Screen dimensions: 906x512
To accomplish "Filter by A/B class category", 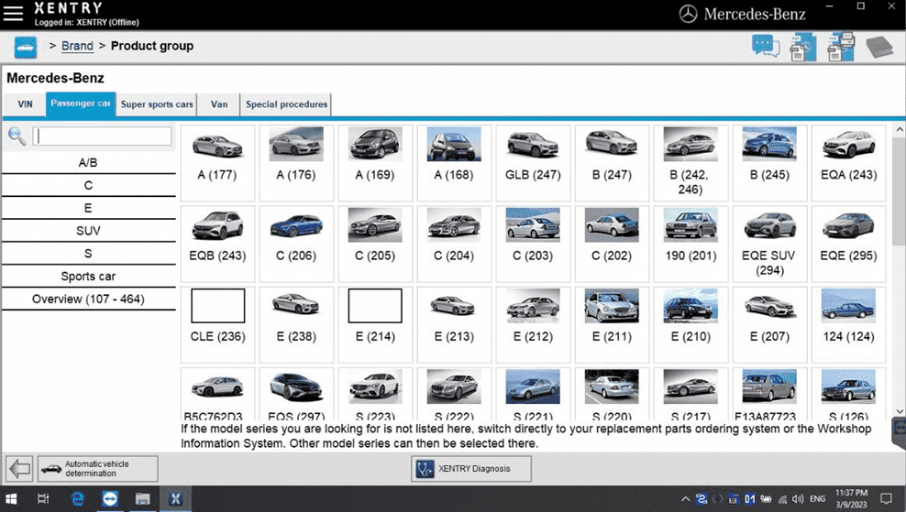I will (88, 163).
